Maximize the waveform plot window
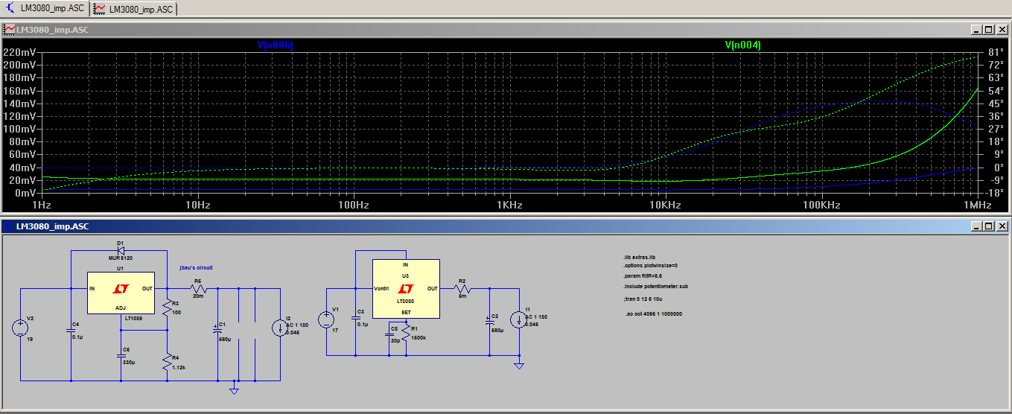 (x=989, y=30)
